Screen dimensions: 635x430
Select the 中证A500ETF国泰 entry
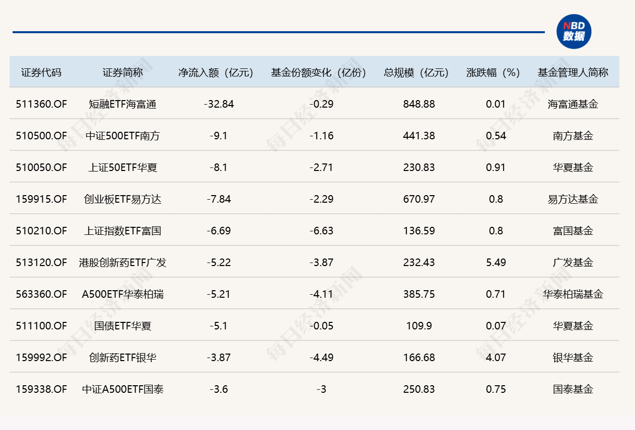(x=123, y=389)
